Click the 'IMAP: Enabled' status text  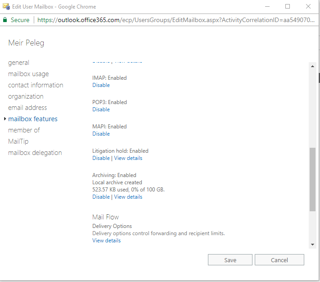109,78
